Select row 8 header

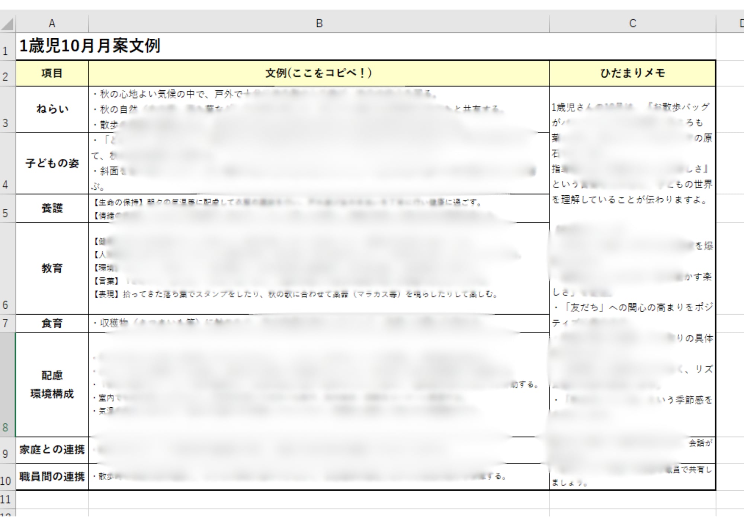point(7,385)
